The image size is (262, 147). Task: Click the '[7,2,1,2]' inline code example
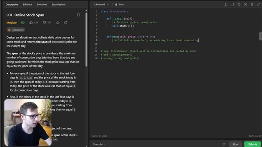point(26,78)
